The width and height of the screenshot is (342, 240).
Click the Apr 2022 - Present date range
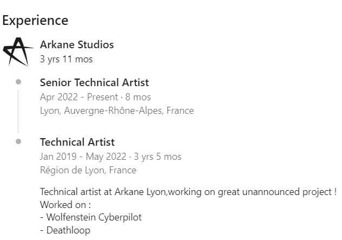coord(79,97)
